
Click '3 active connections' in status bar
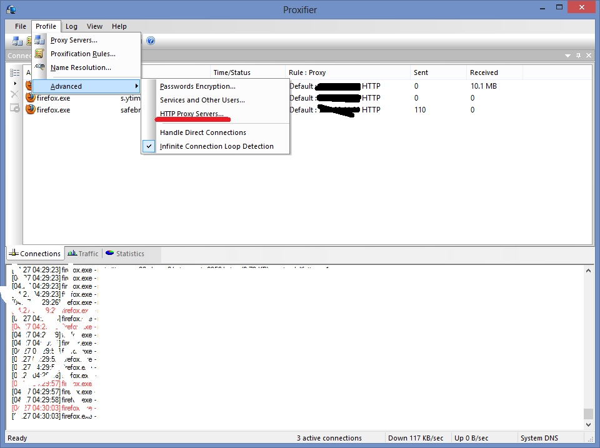pyautogui.click(x=329, y=438)
